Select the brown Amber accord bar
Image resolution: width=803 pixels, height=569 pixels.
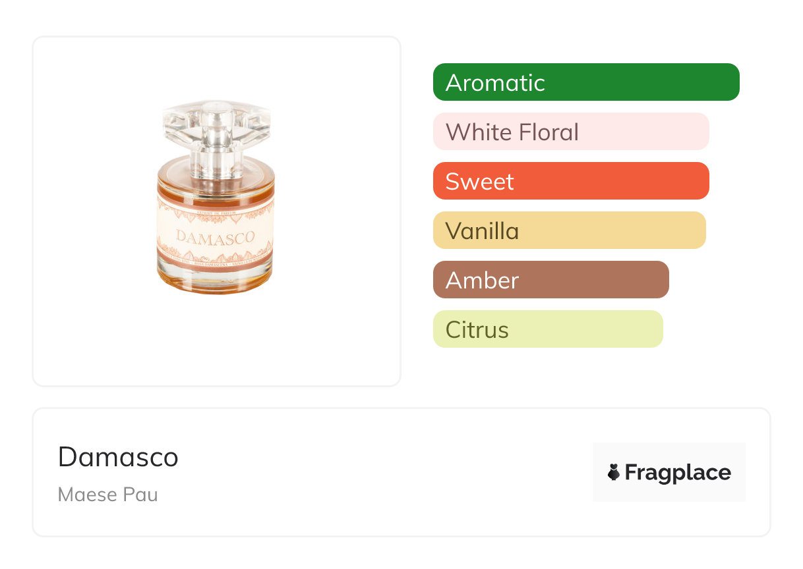[550, 280]
